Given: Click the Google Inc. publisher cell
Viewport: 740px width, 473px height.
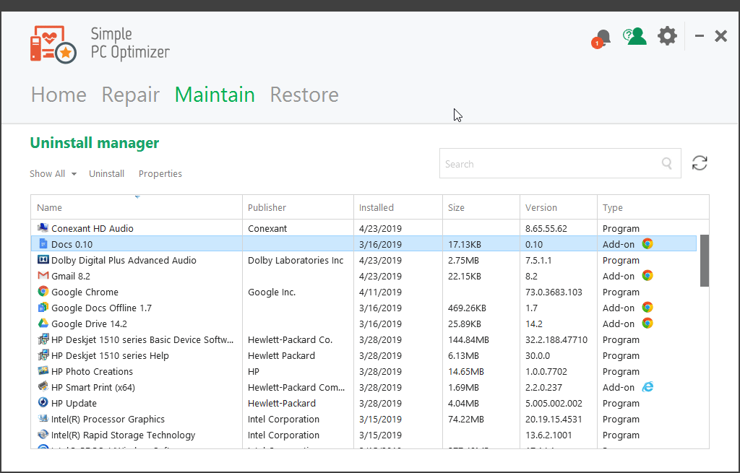Looking at the screenshot, I should [x=272, y=292].
